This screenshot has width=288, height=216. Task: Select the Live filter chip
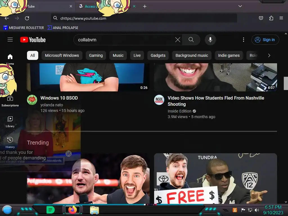point(137,55)
